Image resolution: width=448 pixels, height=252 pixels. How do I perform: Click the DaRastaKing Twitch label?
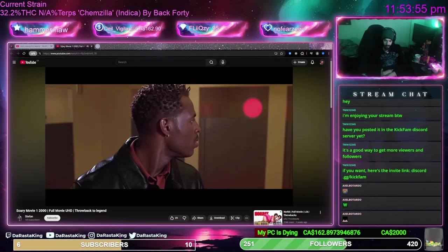(x=24, y=236)
